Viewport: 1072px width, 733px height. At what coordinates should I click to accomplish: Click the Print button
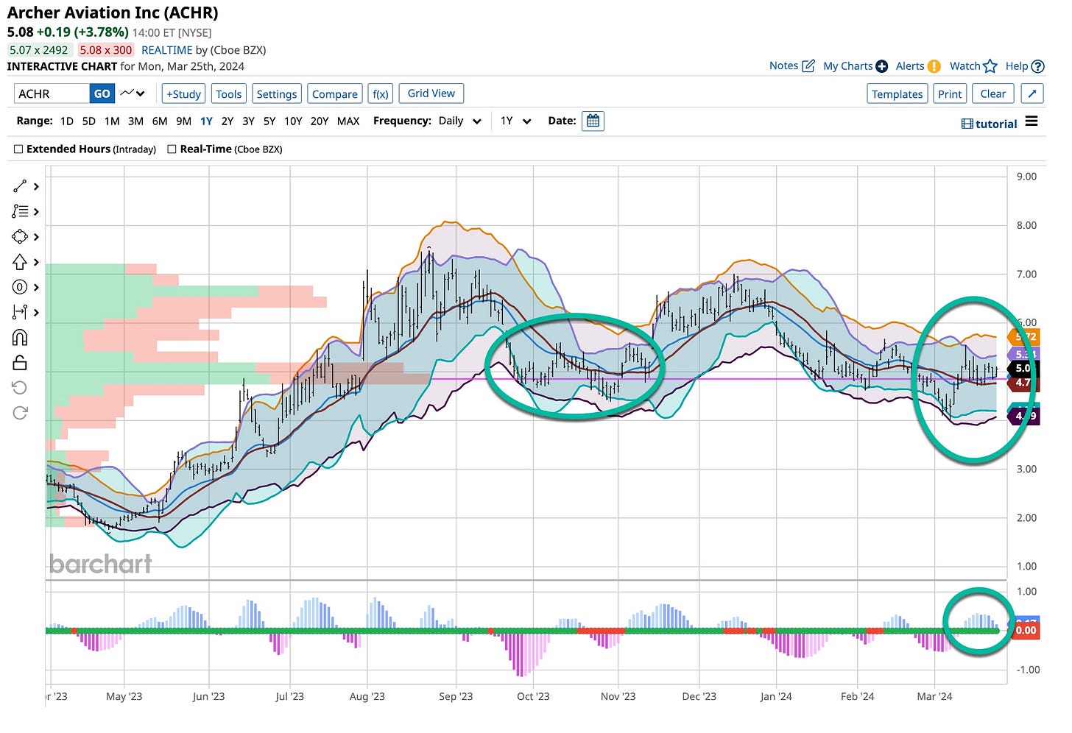pos(950,93)
